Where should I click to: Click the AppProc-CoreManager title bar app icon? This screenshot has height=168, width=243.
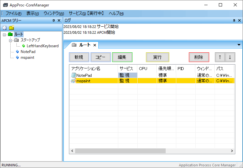(x=5, y=5)
